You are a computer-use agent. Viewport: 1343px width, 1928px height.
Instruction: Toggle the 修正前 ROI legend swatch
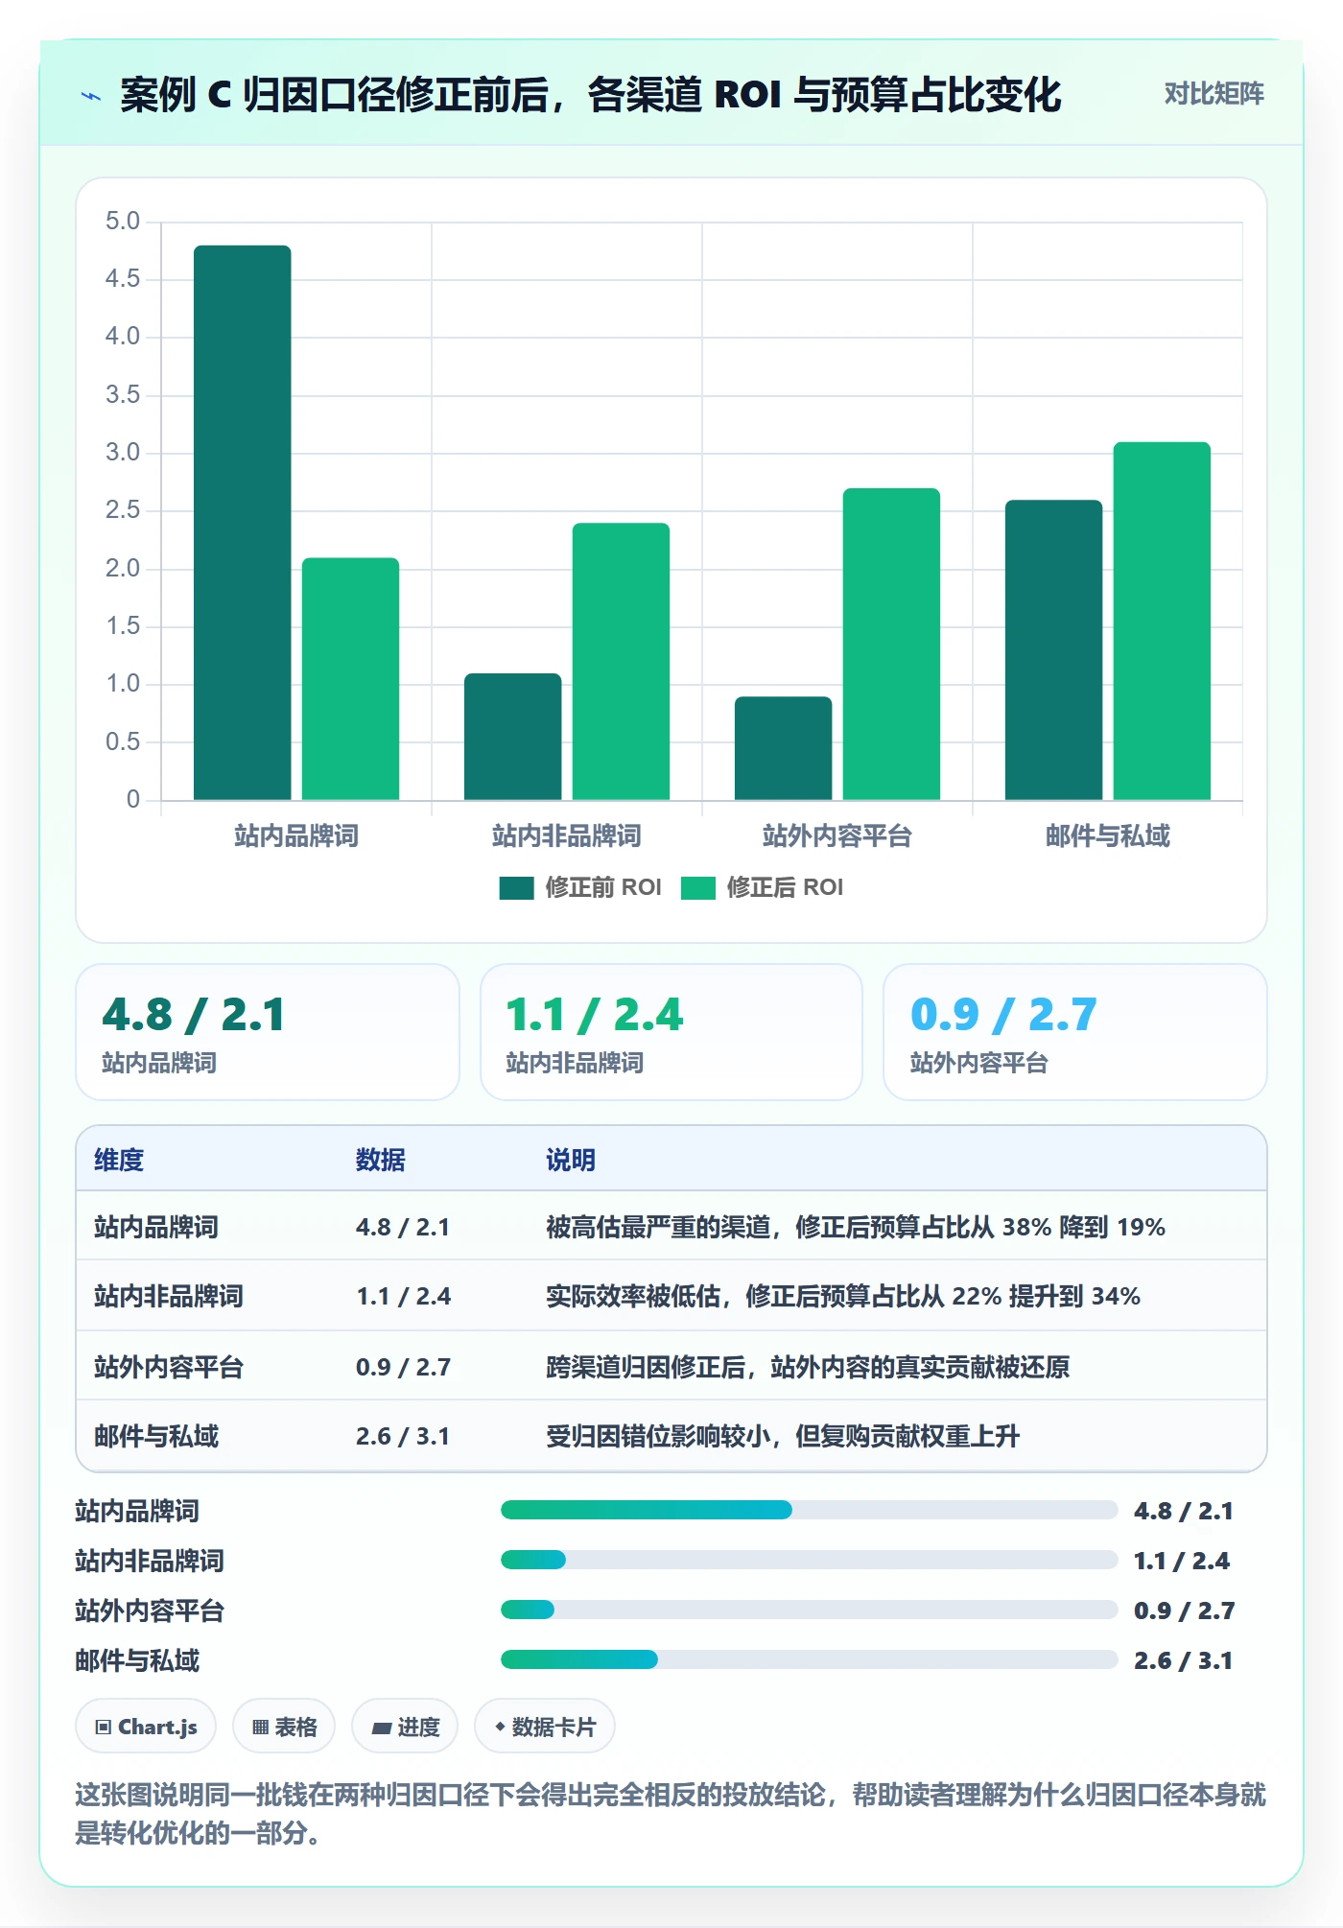click(516, 888)
